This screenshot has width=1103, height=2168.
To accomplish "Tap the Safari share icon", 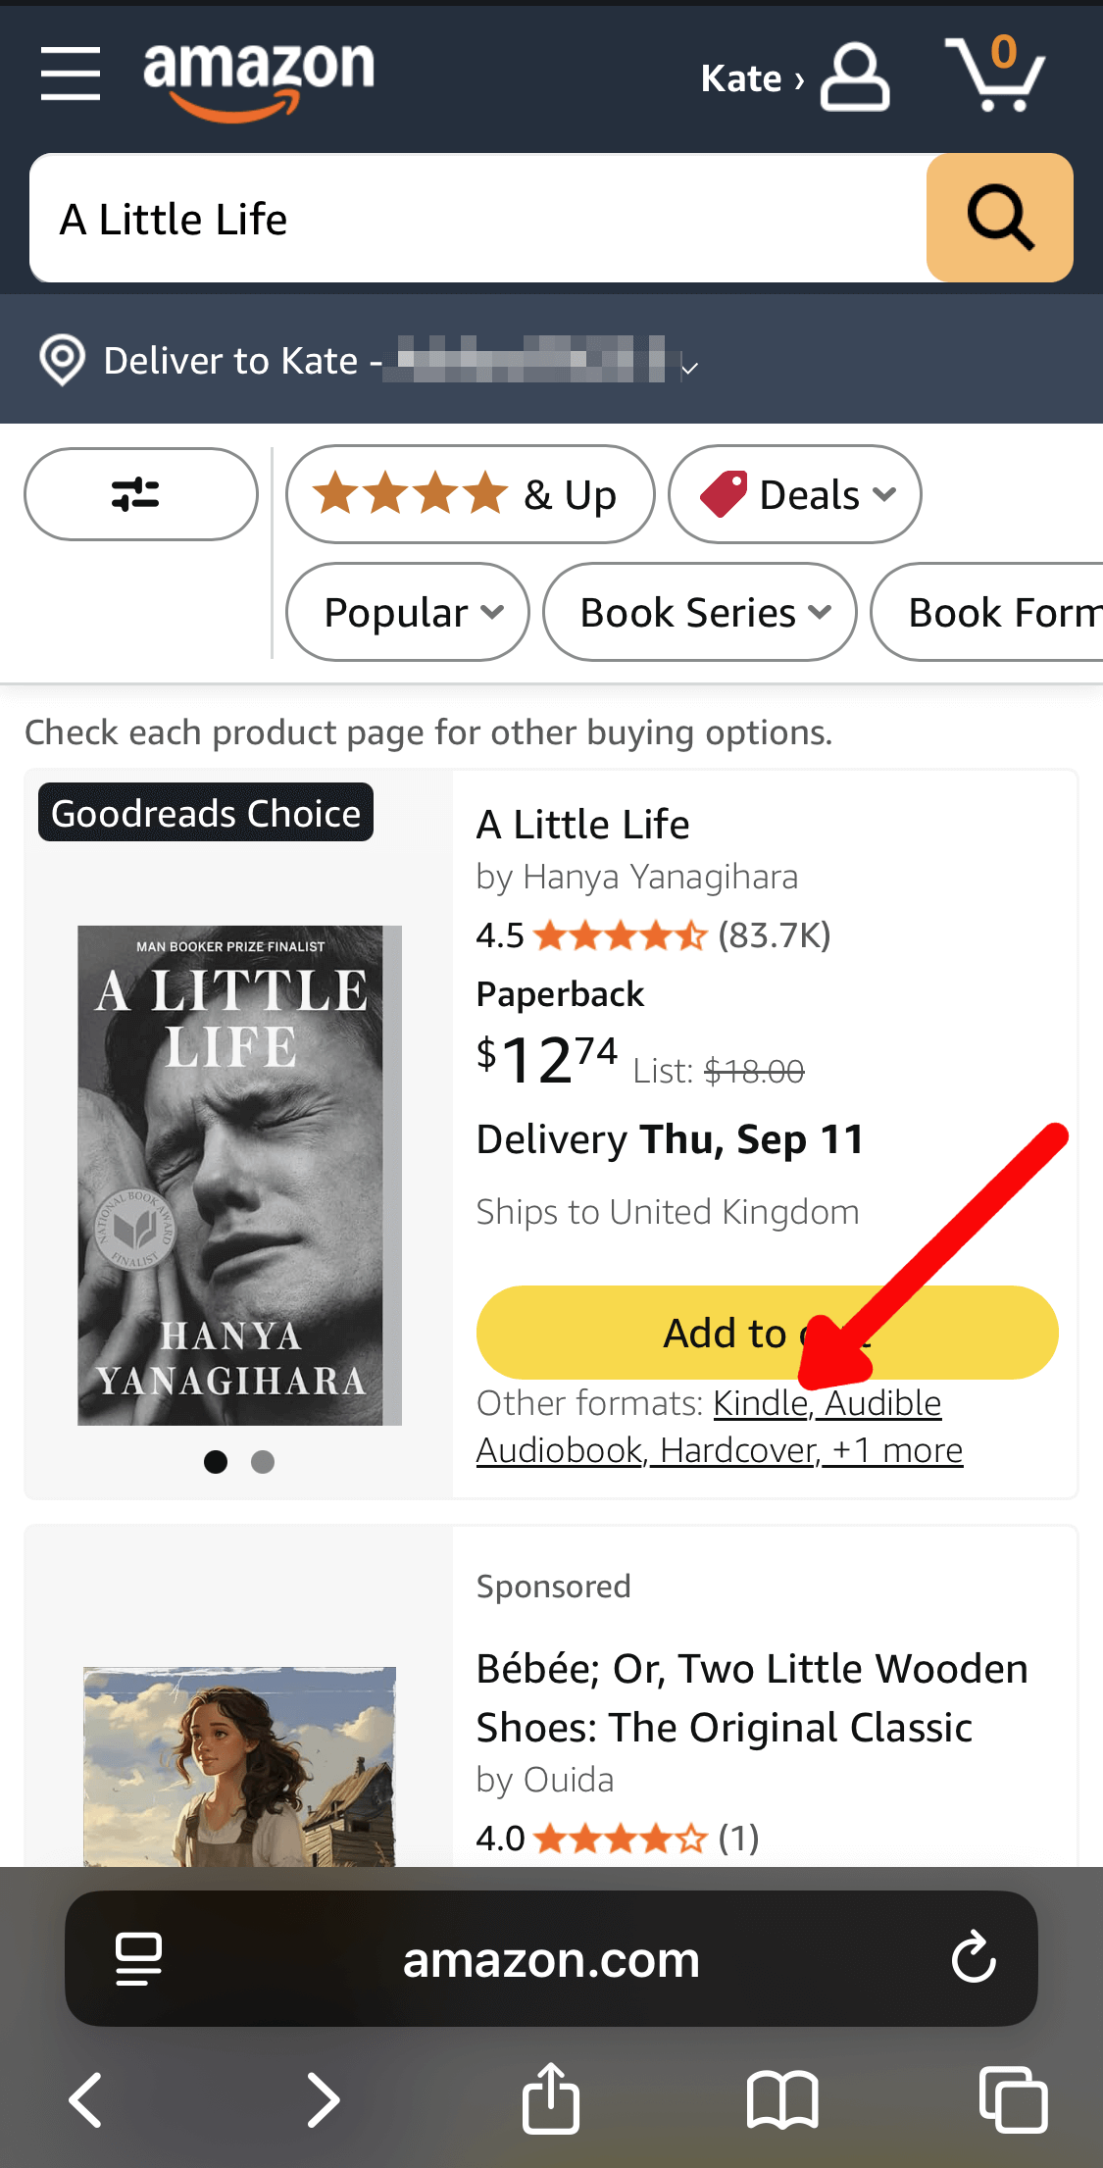I will click(x=551, y=2099).
